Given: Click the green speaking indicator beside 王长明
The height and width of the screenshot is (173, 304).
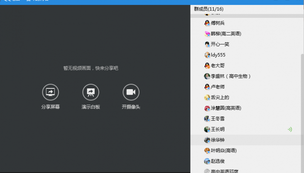Looking at the screenshot, I should tap(290, 129).
